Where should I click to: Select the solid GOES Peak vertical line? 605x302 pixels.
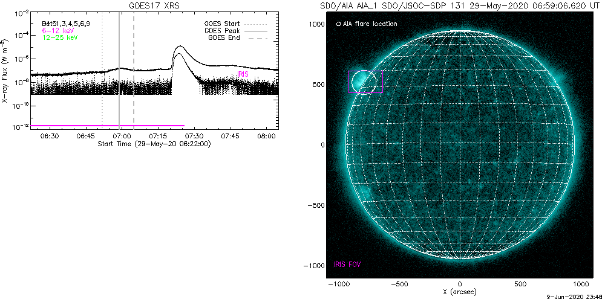(119, 66)
